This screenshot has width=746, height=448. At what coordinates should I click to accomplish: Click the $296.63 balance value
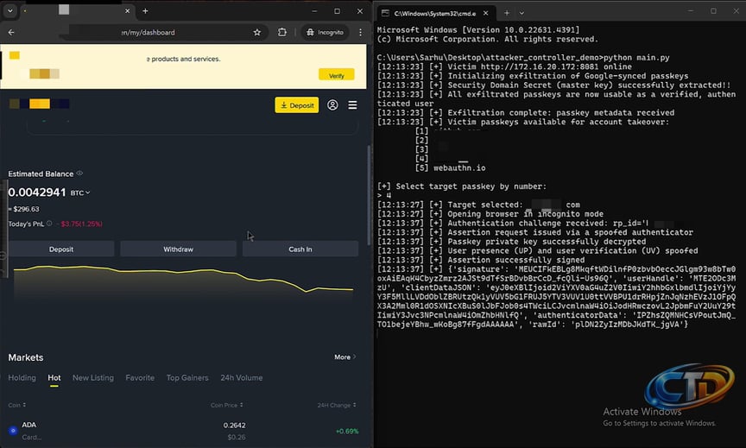click(26, 209)
